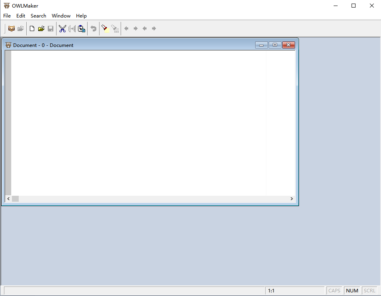Click the second left arrow toolbar icon
381x296 pixels.
pyautogui.click(x=145, y=29)
